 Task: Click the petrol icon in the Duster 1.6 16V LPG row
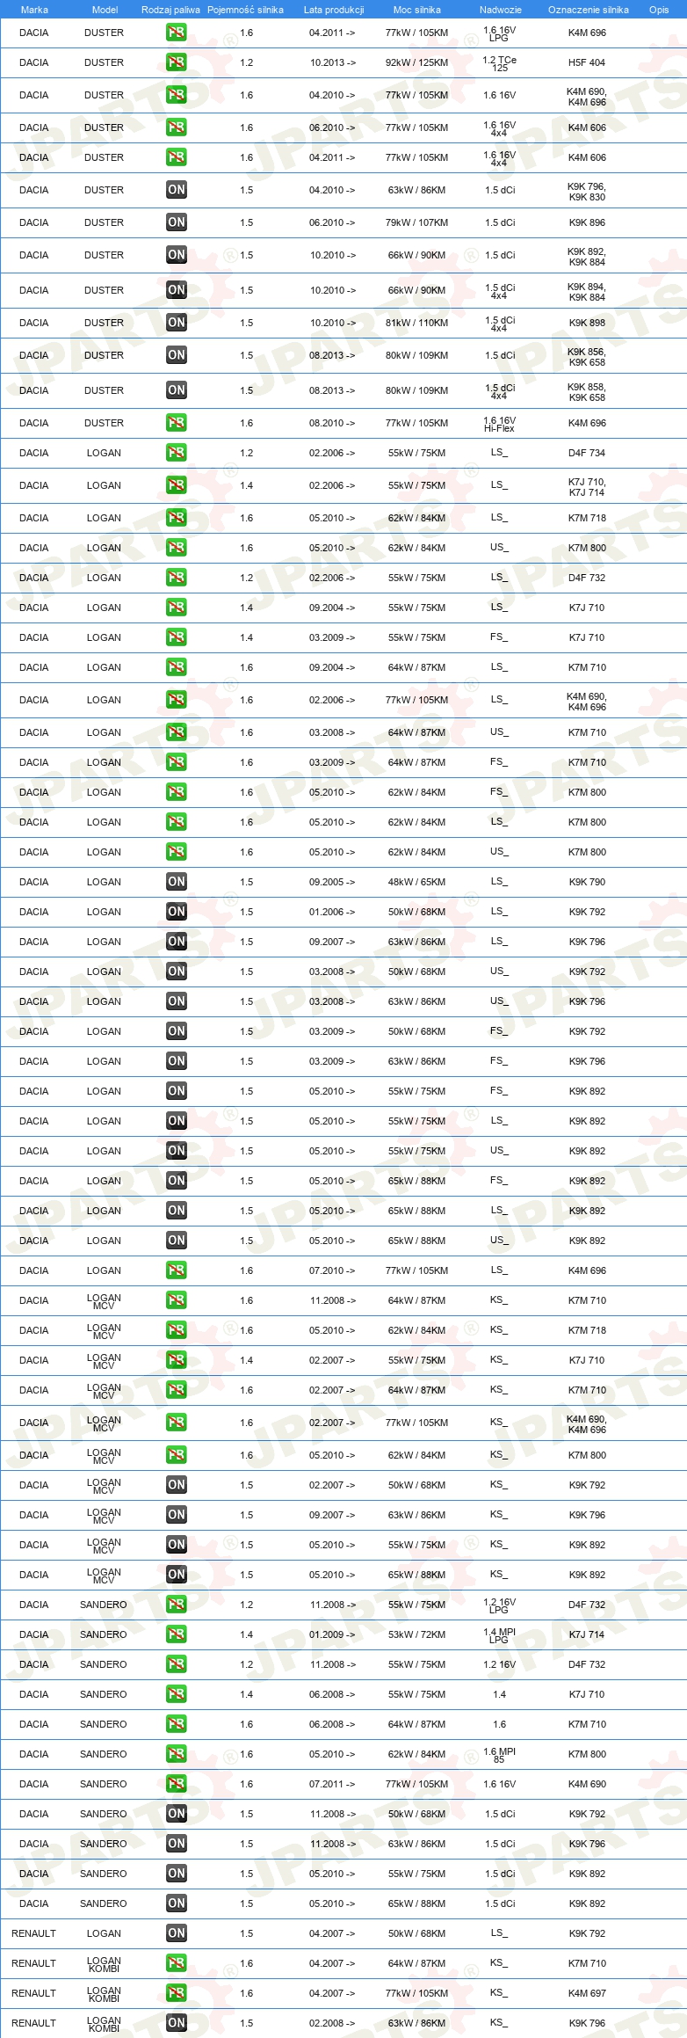pos(177,33)
